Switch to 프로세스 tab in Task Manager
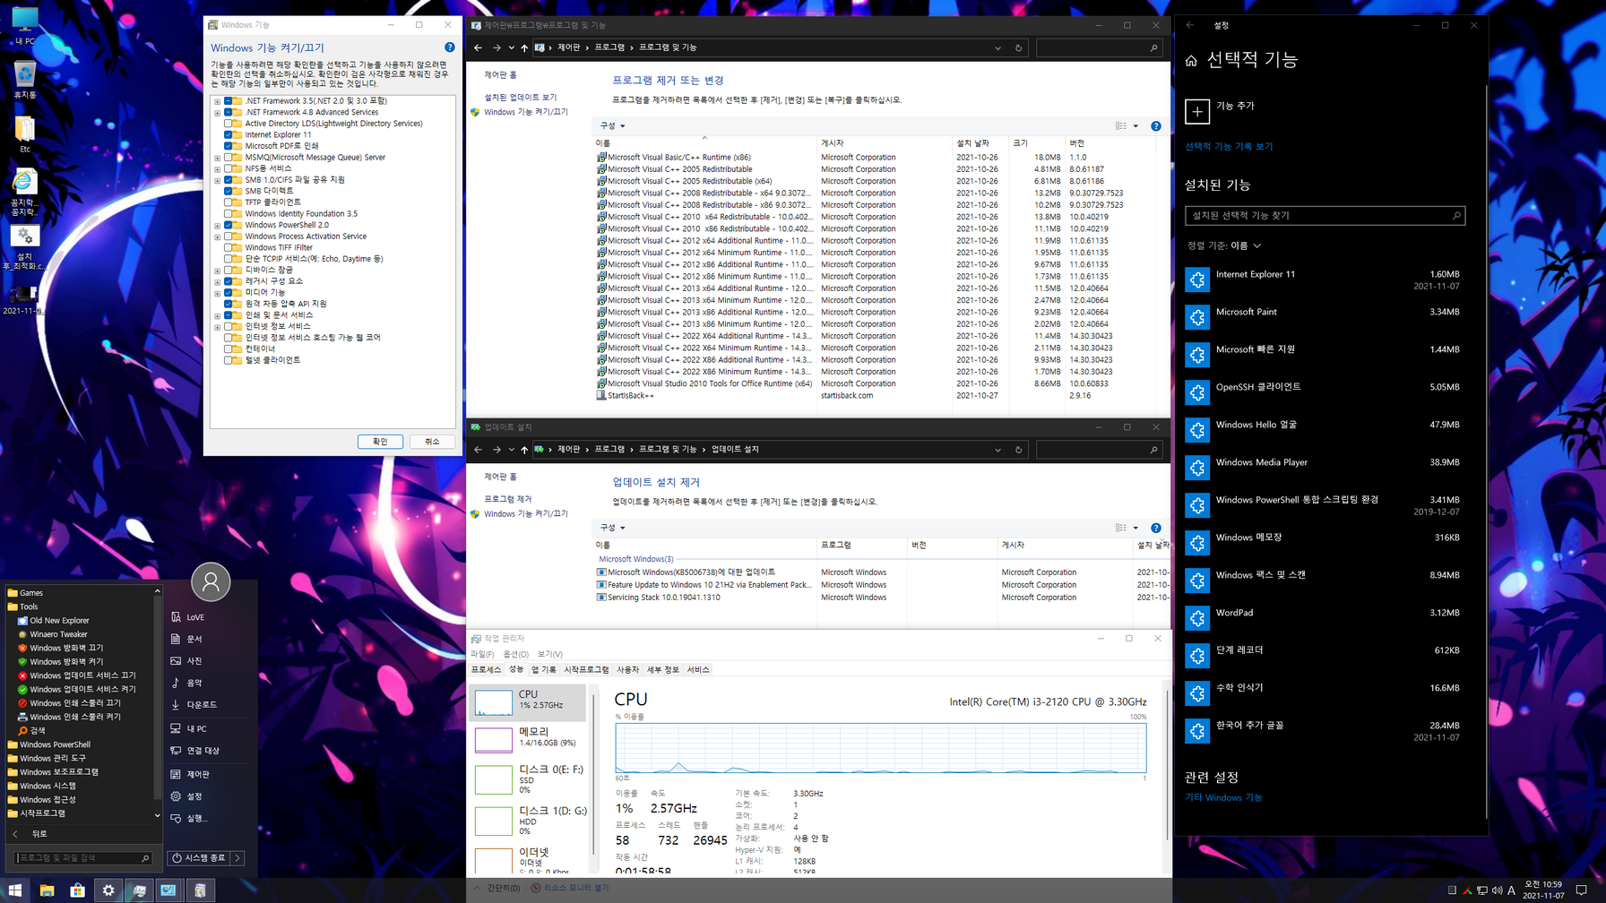This screenshot has width=1606, height=903. point(486,670)
